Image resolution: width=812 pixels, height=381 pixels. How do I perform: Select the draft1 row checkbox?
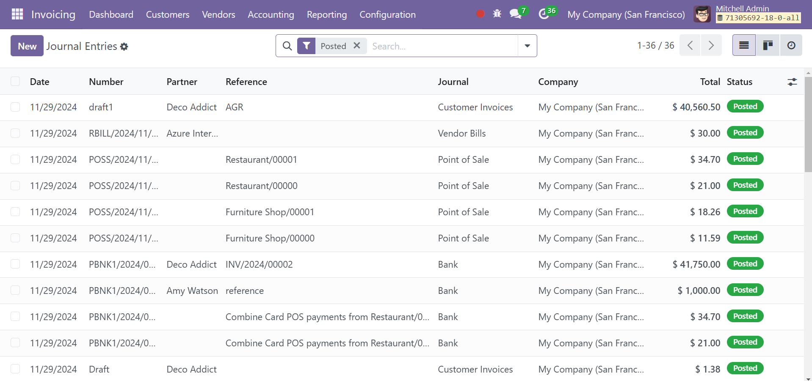15,107
